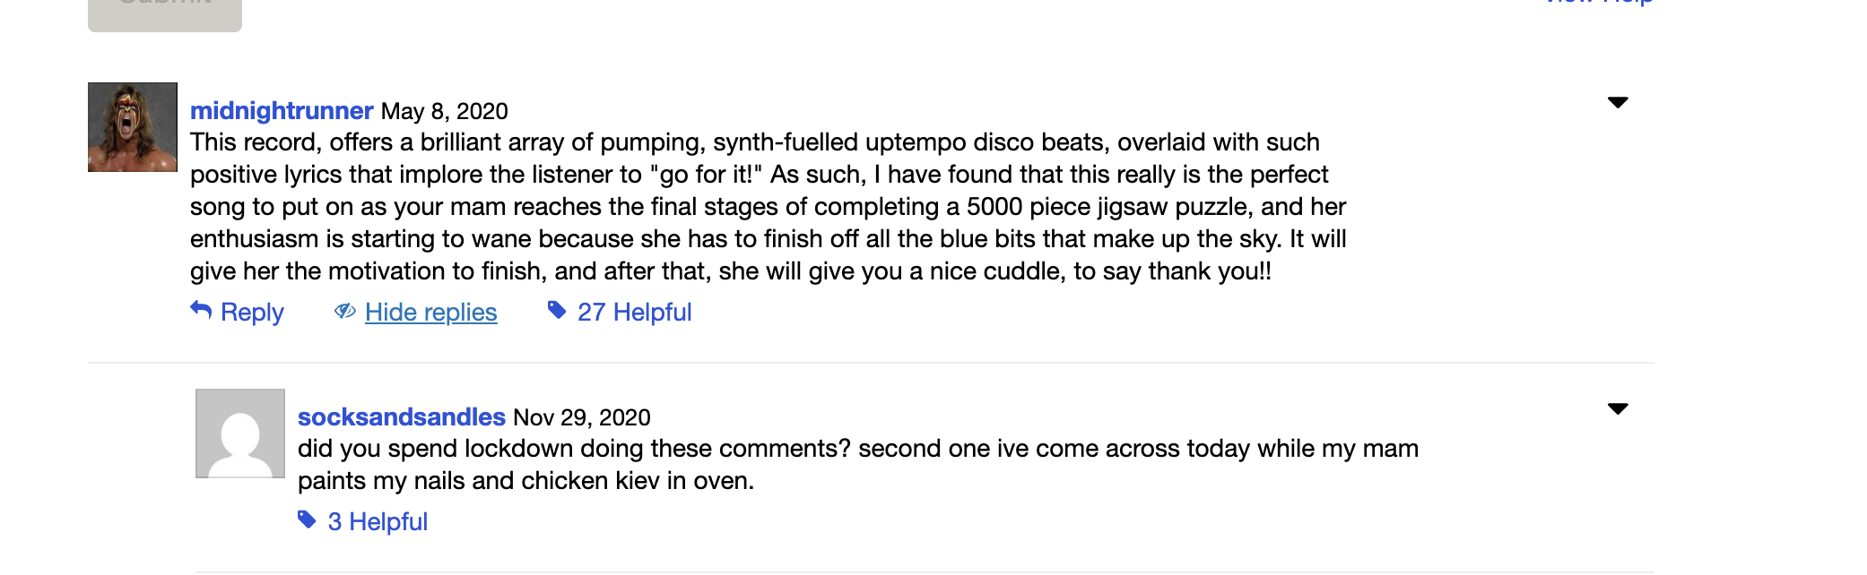Screen dimensions: 1867x575
Task: Click the Nov 29, 2020 reply date
Action: click(582, 417)
